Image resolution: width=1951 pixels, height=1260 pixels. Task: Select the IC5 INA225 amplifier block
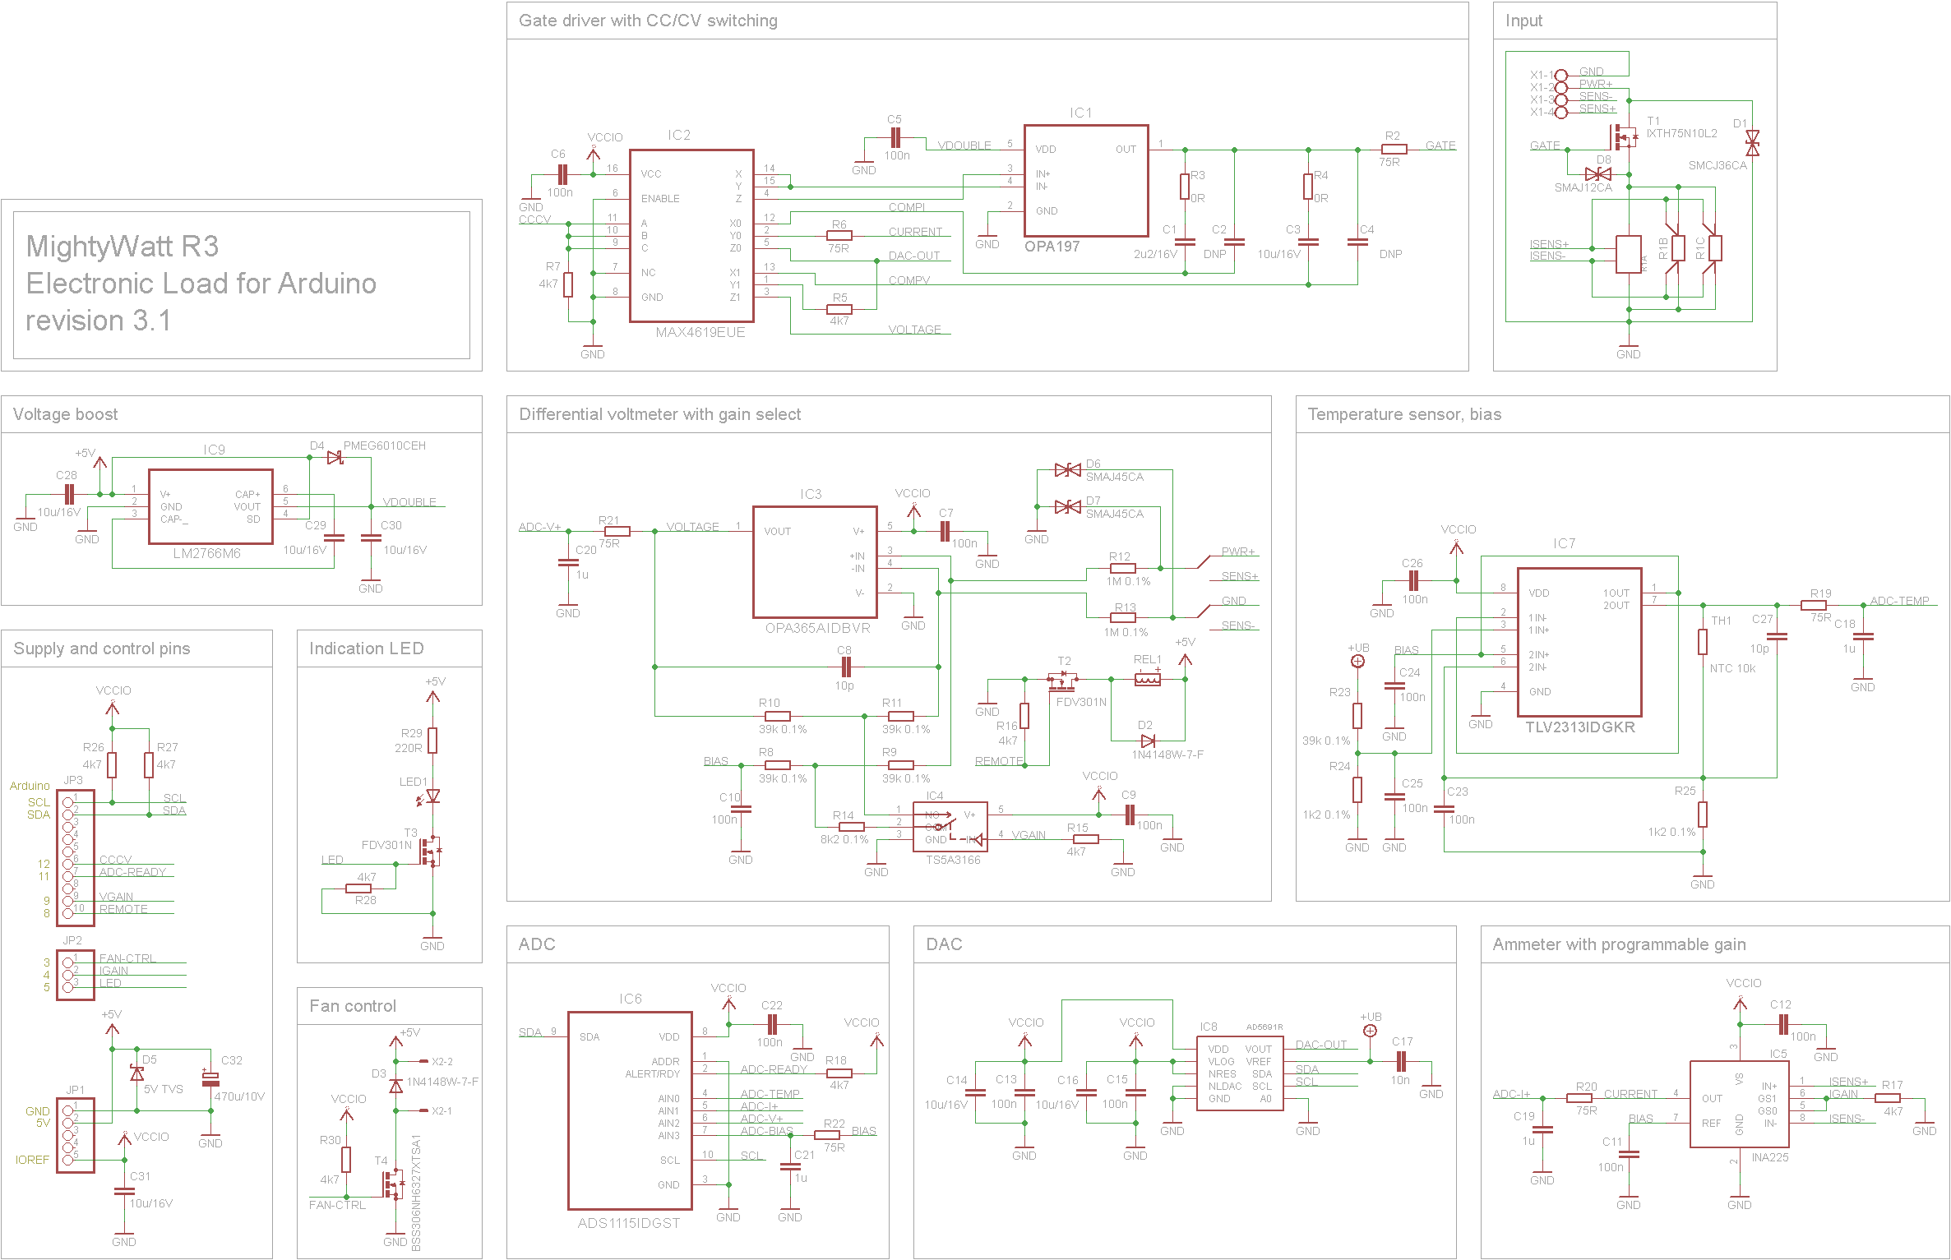point(1740,1104)
